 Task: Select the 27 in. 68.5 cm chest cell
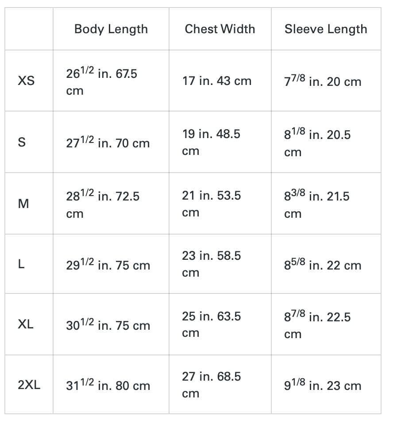pos(212,385)
